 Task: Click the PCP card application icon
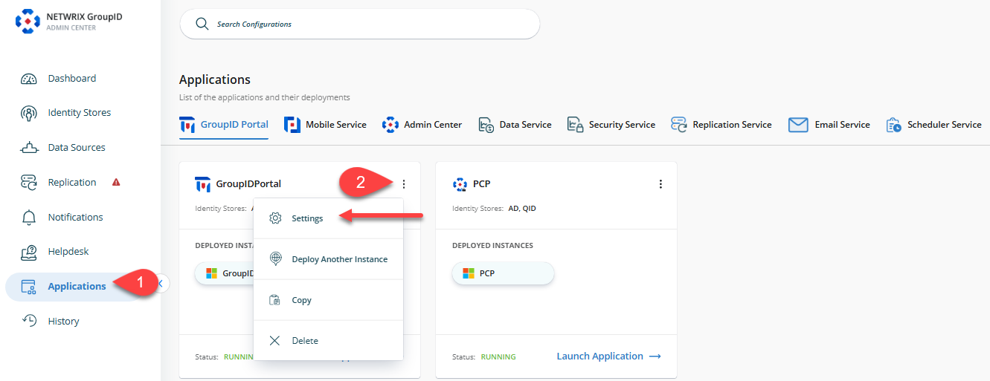[x=460, y=184]
